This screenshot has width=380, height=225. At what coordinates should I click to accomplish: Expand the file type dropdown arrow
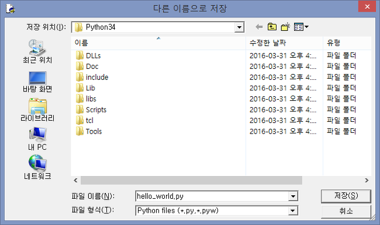coord(293,211)
